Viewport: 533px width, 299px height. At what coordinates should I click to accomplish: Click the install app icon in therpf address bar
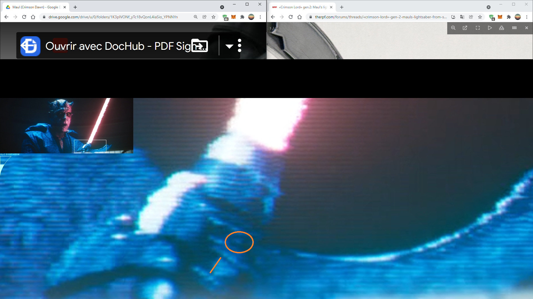[x=453, y=17]
